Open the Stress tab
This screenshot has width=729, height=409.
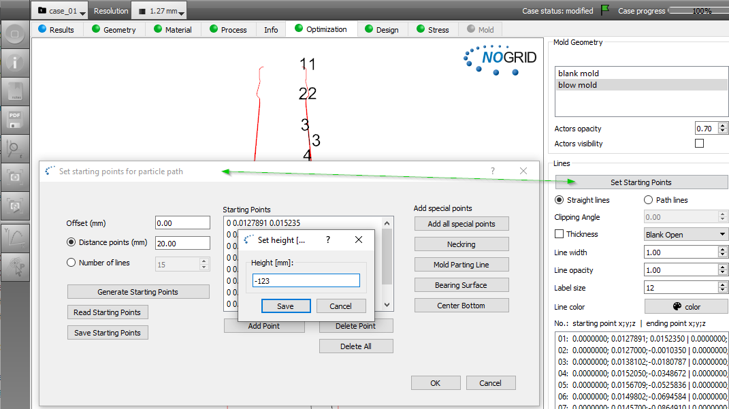click(432, 29)
